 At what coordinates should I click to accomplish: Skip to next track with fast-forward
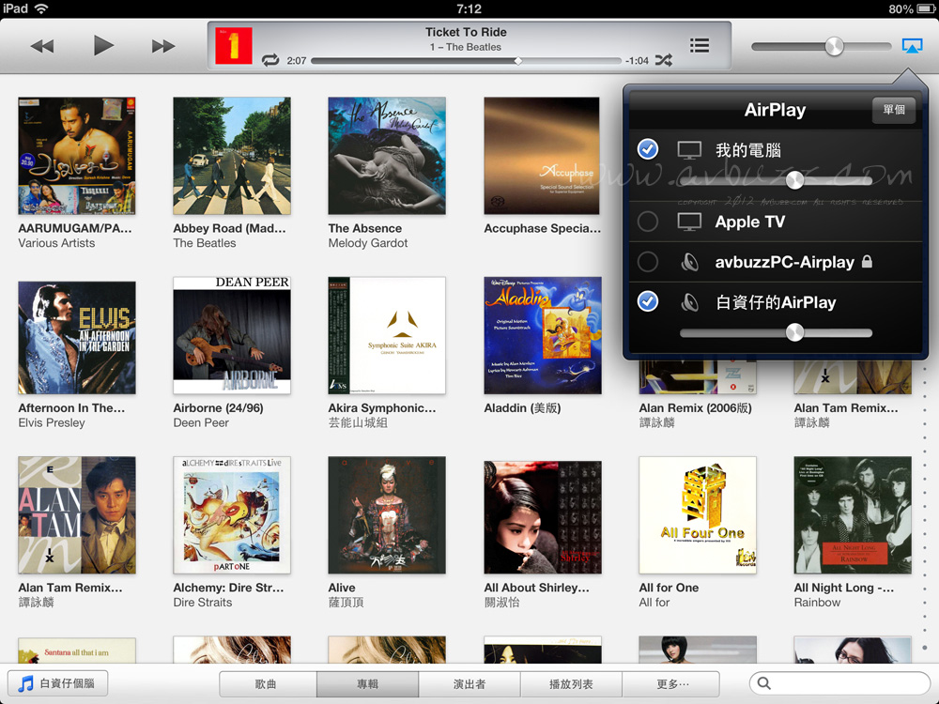pyautogui.click(x=163, y=46)
